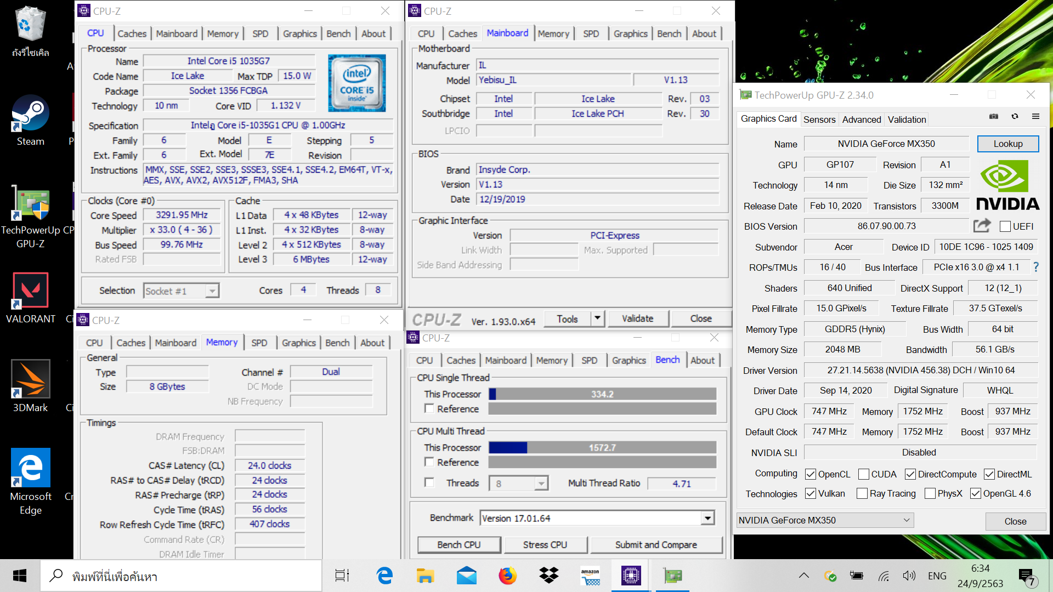The width and height of the screenshot is (1053, 592).
Task: Open the Recycle Bin desktop icon
Action: (x=30, y=32)
